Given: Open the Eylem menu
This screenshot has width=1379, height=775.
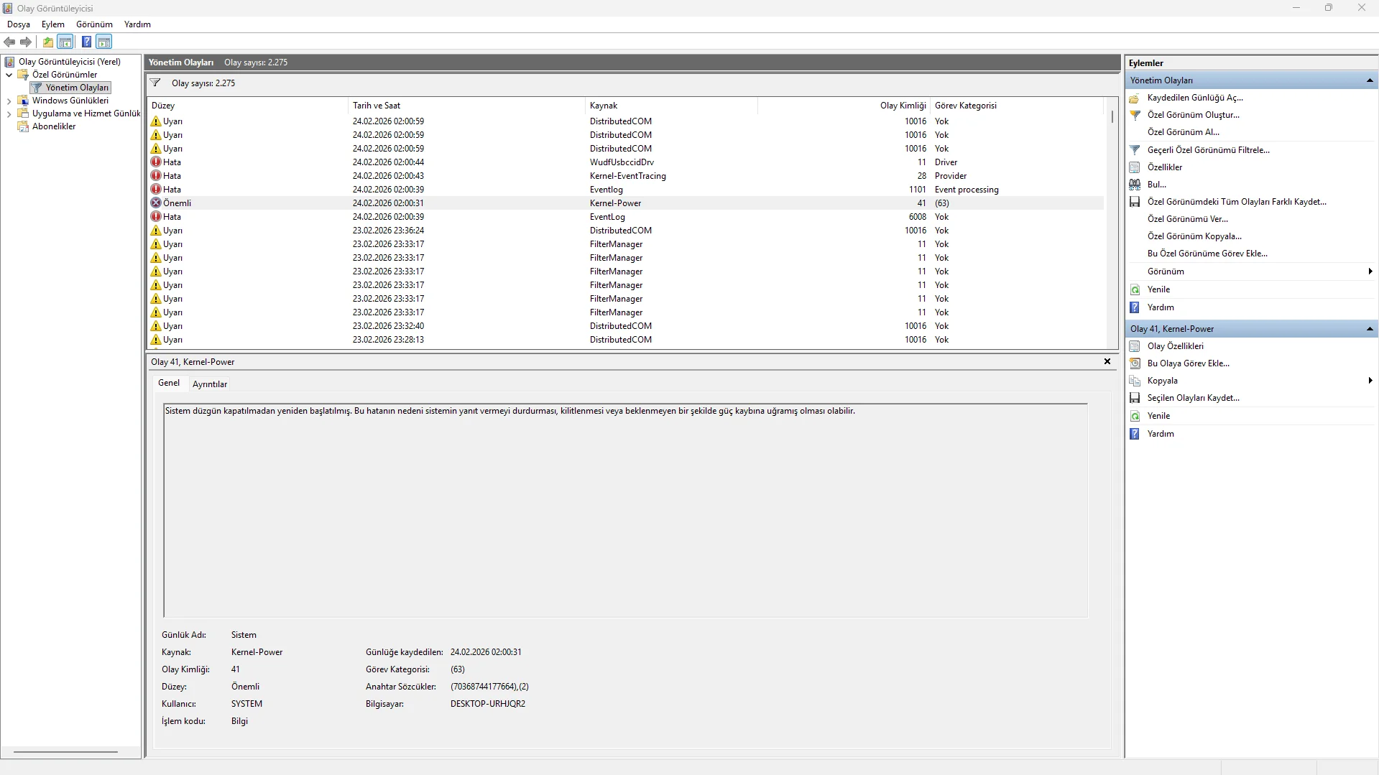Looking at the screenshot, I should click(53, 24).
